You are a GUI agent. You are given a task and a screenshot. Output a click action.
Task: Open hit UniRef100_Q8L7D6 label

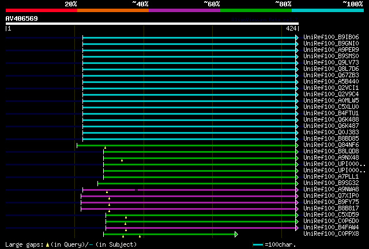click(x=331, y=69)
